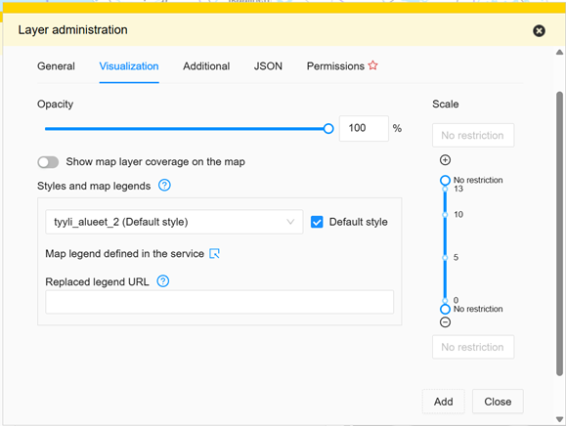
Task: Click the lower scale slider handle
Action: [x=445, y=309]
